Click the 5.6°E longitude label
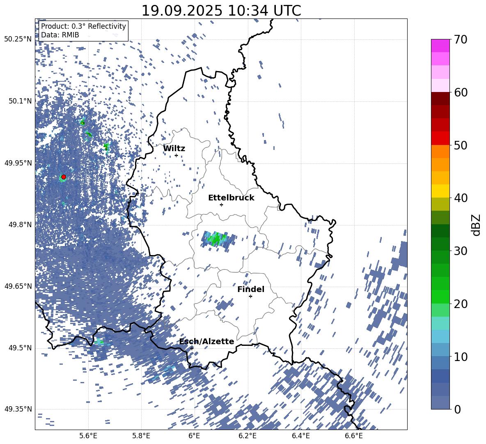Screen dimensions: 486x444 (x=88, y=436)
